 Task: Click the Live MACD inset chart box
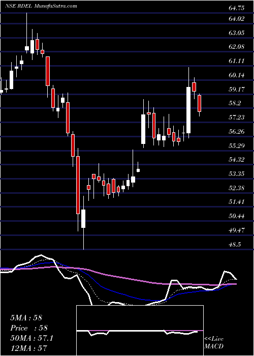coord(140,331)
